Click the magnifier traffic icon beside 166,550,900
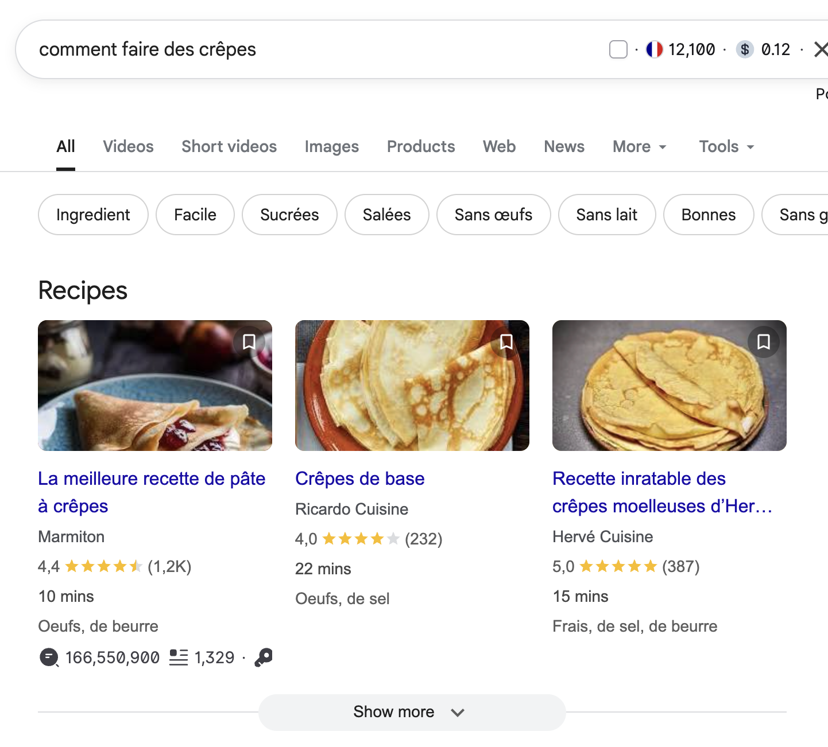The image size is (828, 747). point(49,657)
